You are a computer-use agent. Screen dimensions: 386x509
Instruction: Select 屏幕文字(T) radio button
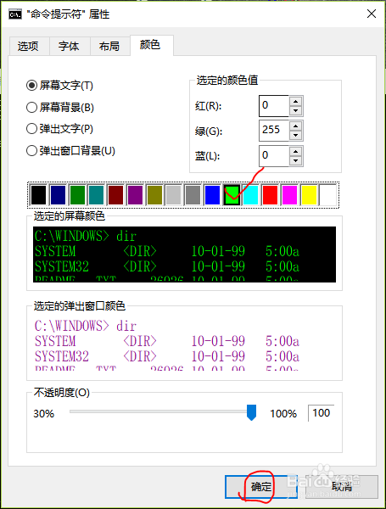pyautogui.click(x=59, y=86)
